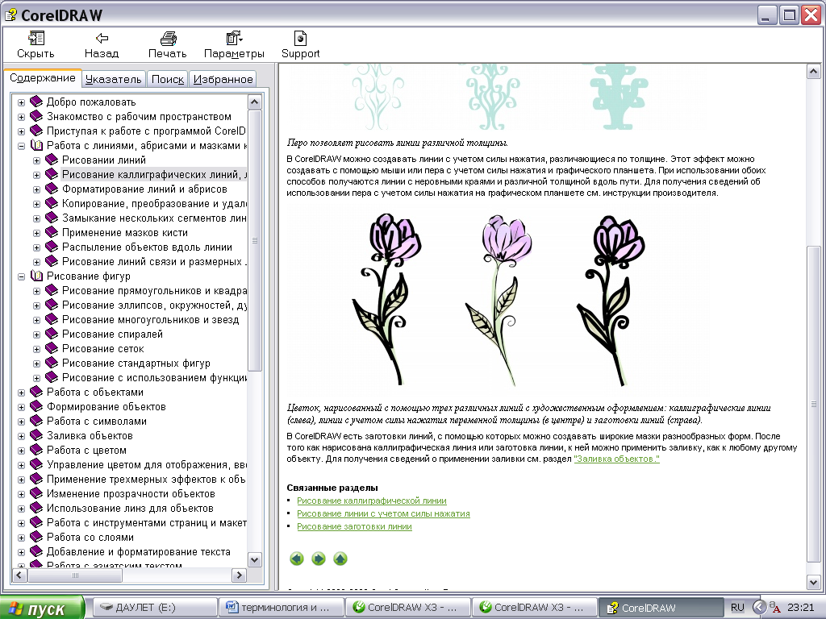
Task: Click the tree horizontal scroll-right arrow
Action: tap(239, 575)
